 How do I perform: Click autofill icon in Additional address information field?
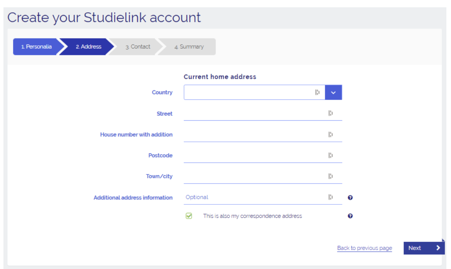tap(330, 197)
